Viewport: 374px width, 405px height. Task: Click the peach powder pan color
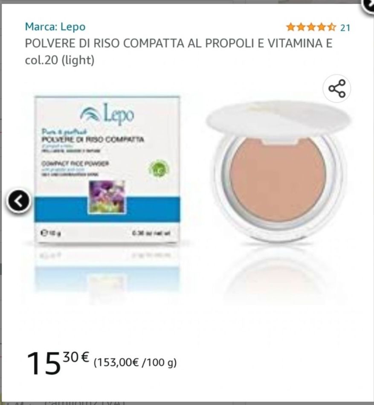(x=278, y=180)
